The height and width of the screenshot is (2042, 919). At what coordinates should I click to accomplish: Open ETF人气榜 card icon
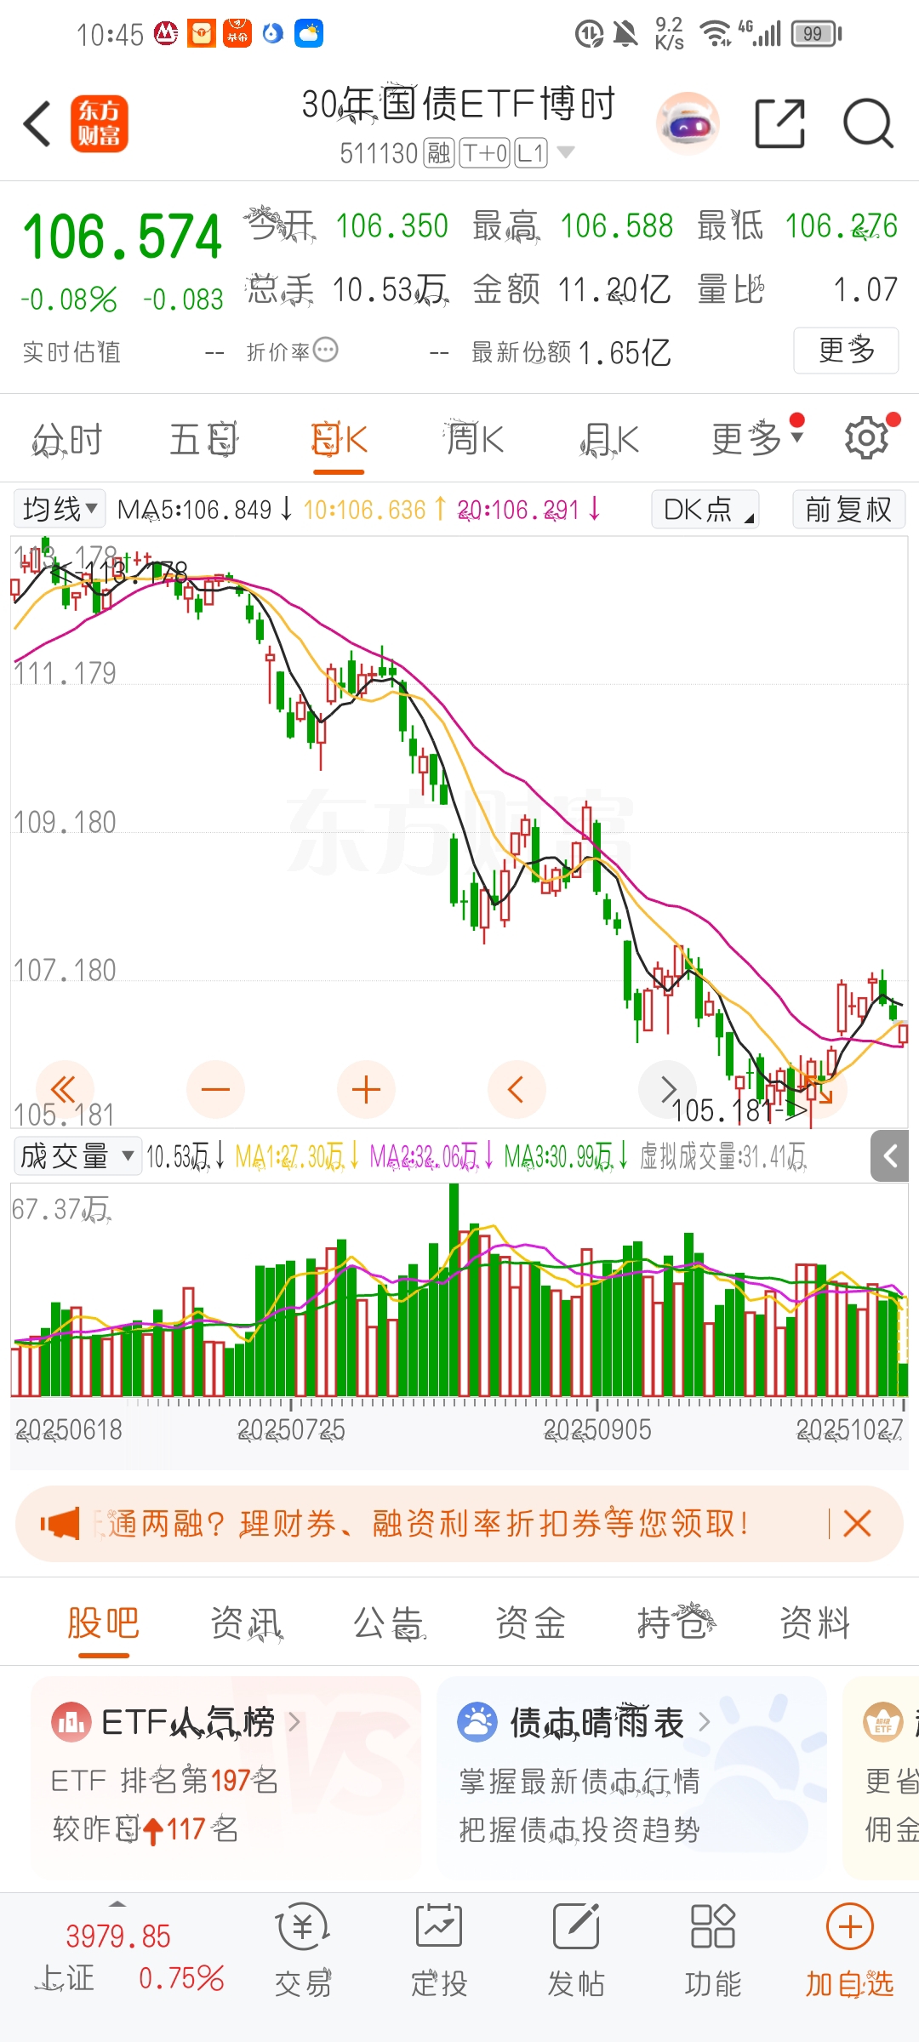(71, 1723)
